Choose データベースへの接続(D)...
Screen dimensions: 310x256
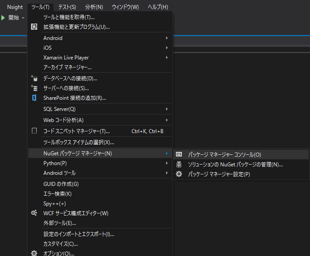100,78
